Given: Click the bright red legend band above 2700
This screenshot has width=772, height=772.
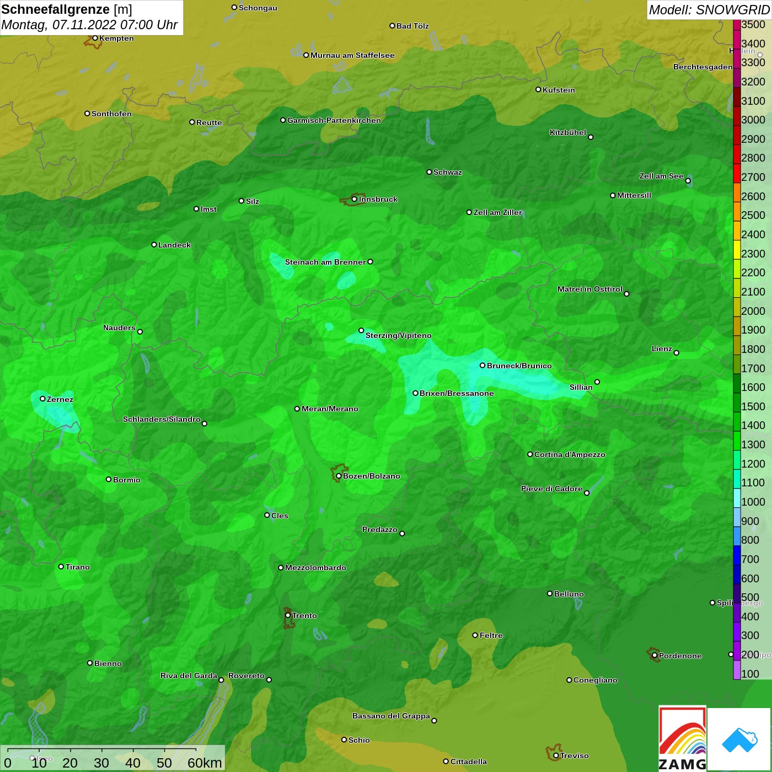Looking at the screenshot, I should click(737, 173).
